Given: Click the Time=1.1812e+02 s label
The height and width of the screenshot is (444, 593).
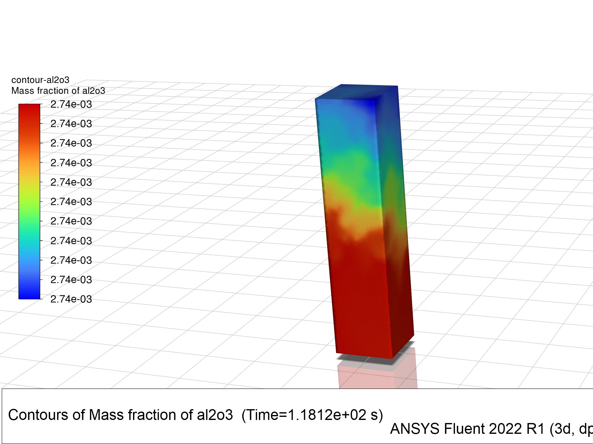Looking at the screenshot, I should coord(312,415).
